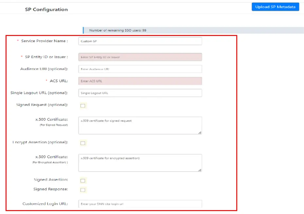Click the 'Audience URI (optional)' label
The height and width of the screenshot is (214, 304).
[44, 69]
